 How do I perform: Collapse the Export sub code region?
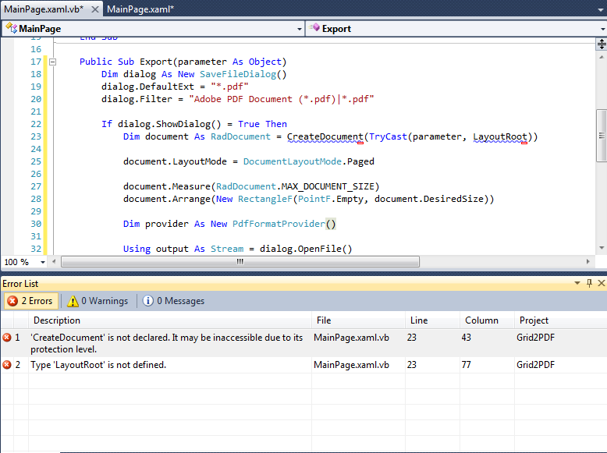[53, 62]
